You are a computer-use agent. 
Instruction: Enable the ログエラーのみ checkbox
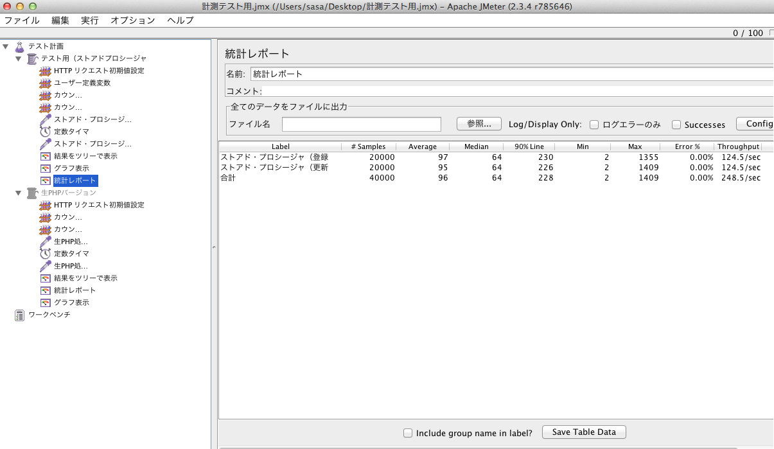594,125
